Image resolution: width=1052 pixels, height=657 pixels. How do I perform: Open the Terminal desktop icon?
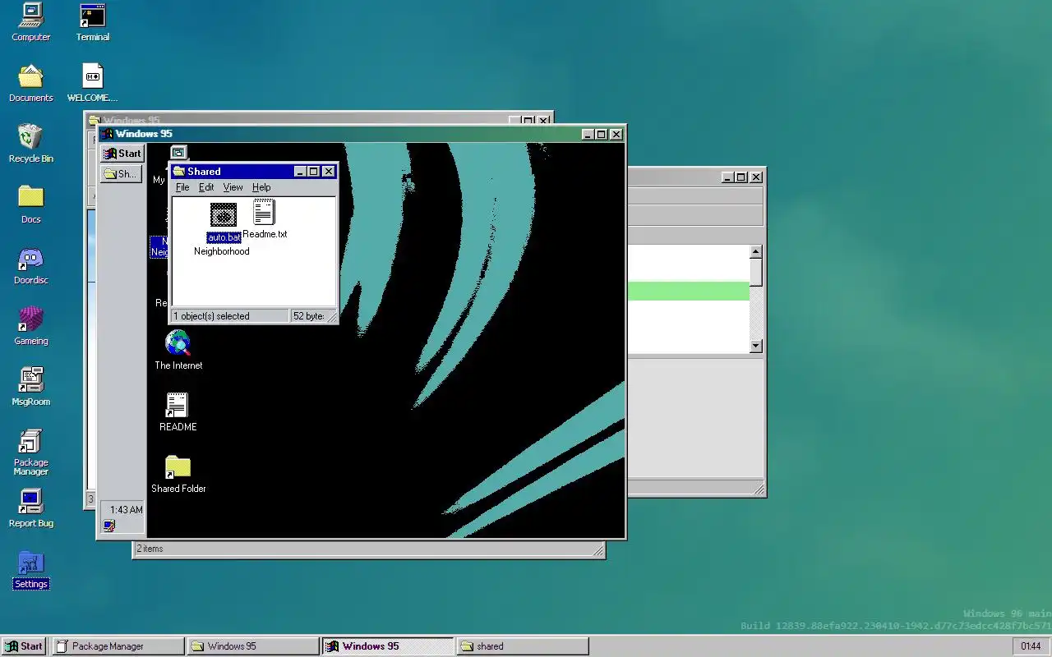click(93, 22)
